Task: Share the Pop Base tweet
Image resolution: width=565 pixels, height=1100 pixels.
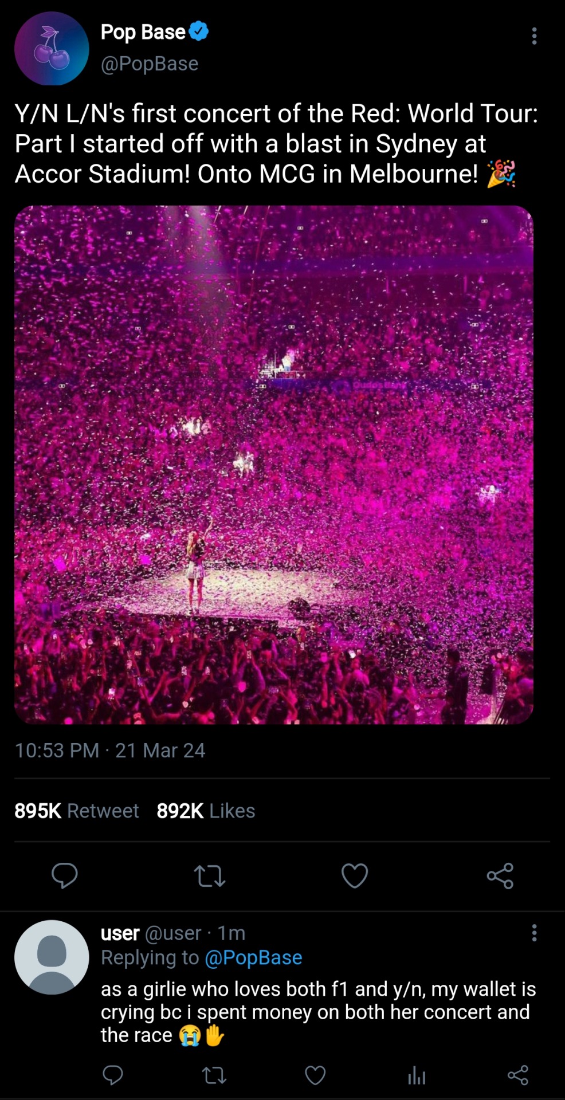Action: (x=500, y=875)
